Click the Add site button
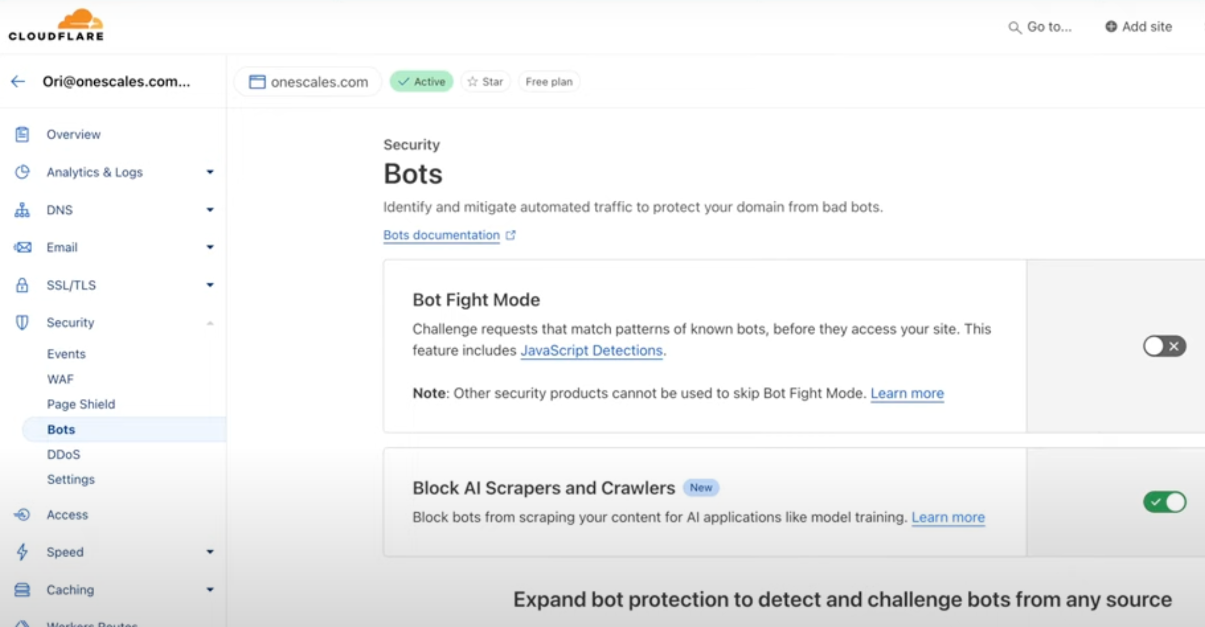1205x627 pixels. pyautogui.click(x=1138, y=27)
